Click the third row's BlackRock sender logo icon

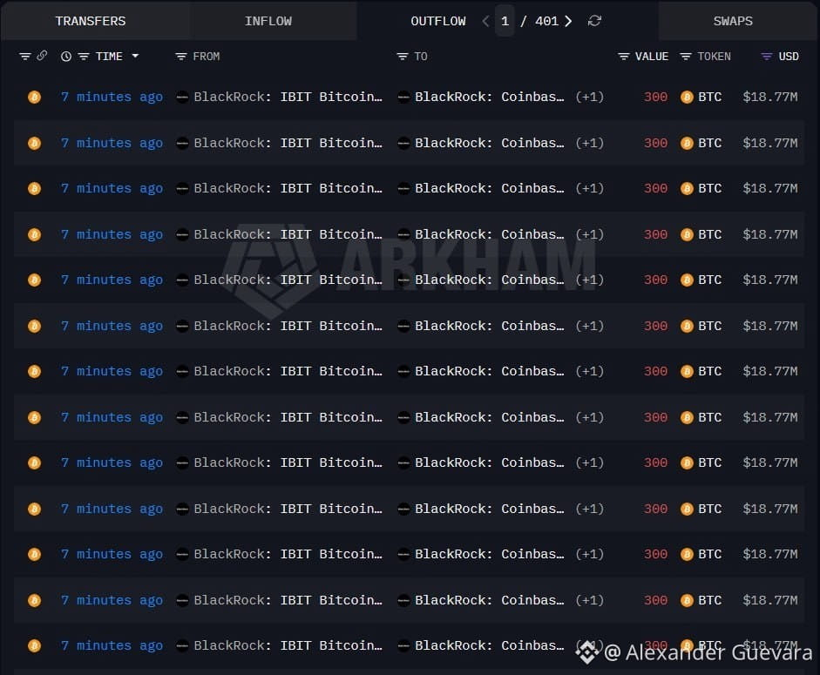click(182, 188)
